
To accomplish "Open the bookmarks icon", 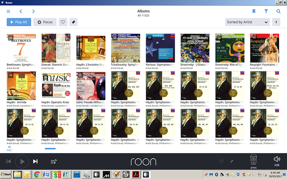I will [254, 11].
